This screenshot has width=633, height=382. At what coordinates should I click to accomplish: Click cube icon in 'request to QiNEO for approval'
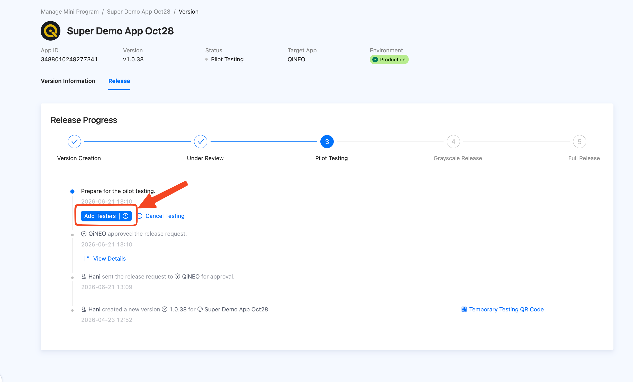pyautogui.click(x=177, y=276)
